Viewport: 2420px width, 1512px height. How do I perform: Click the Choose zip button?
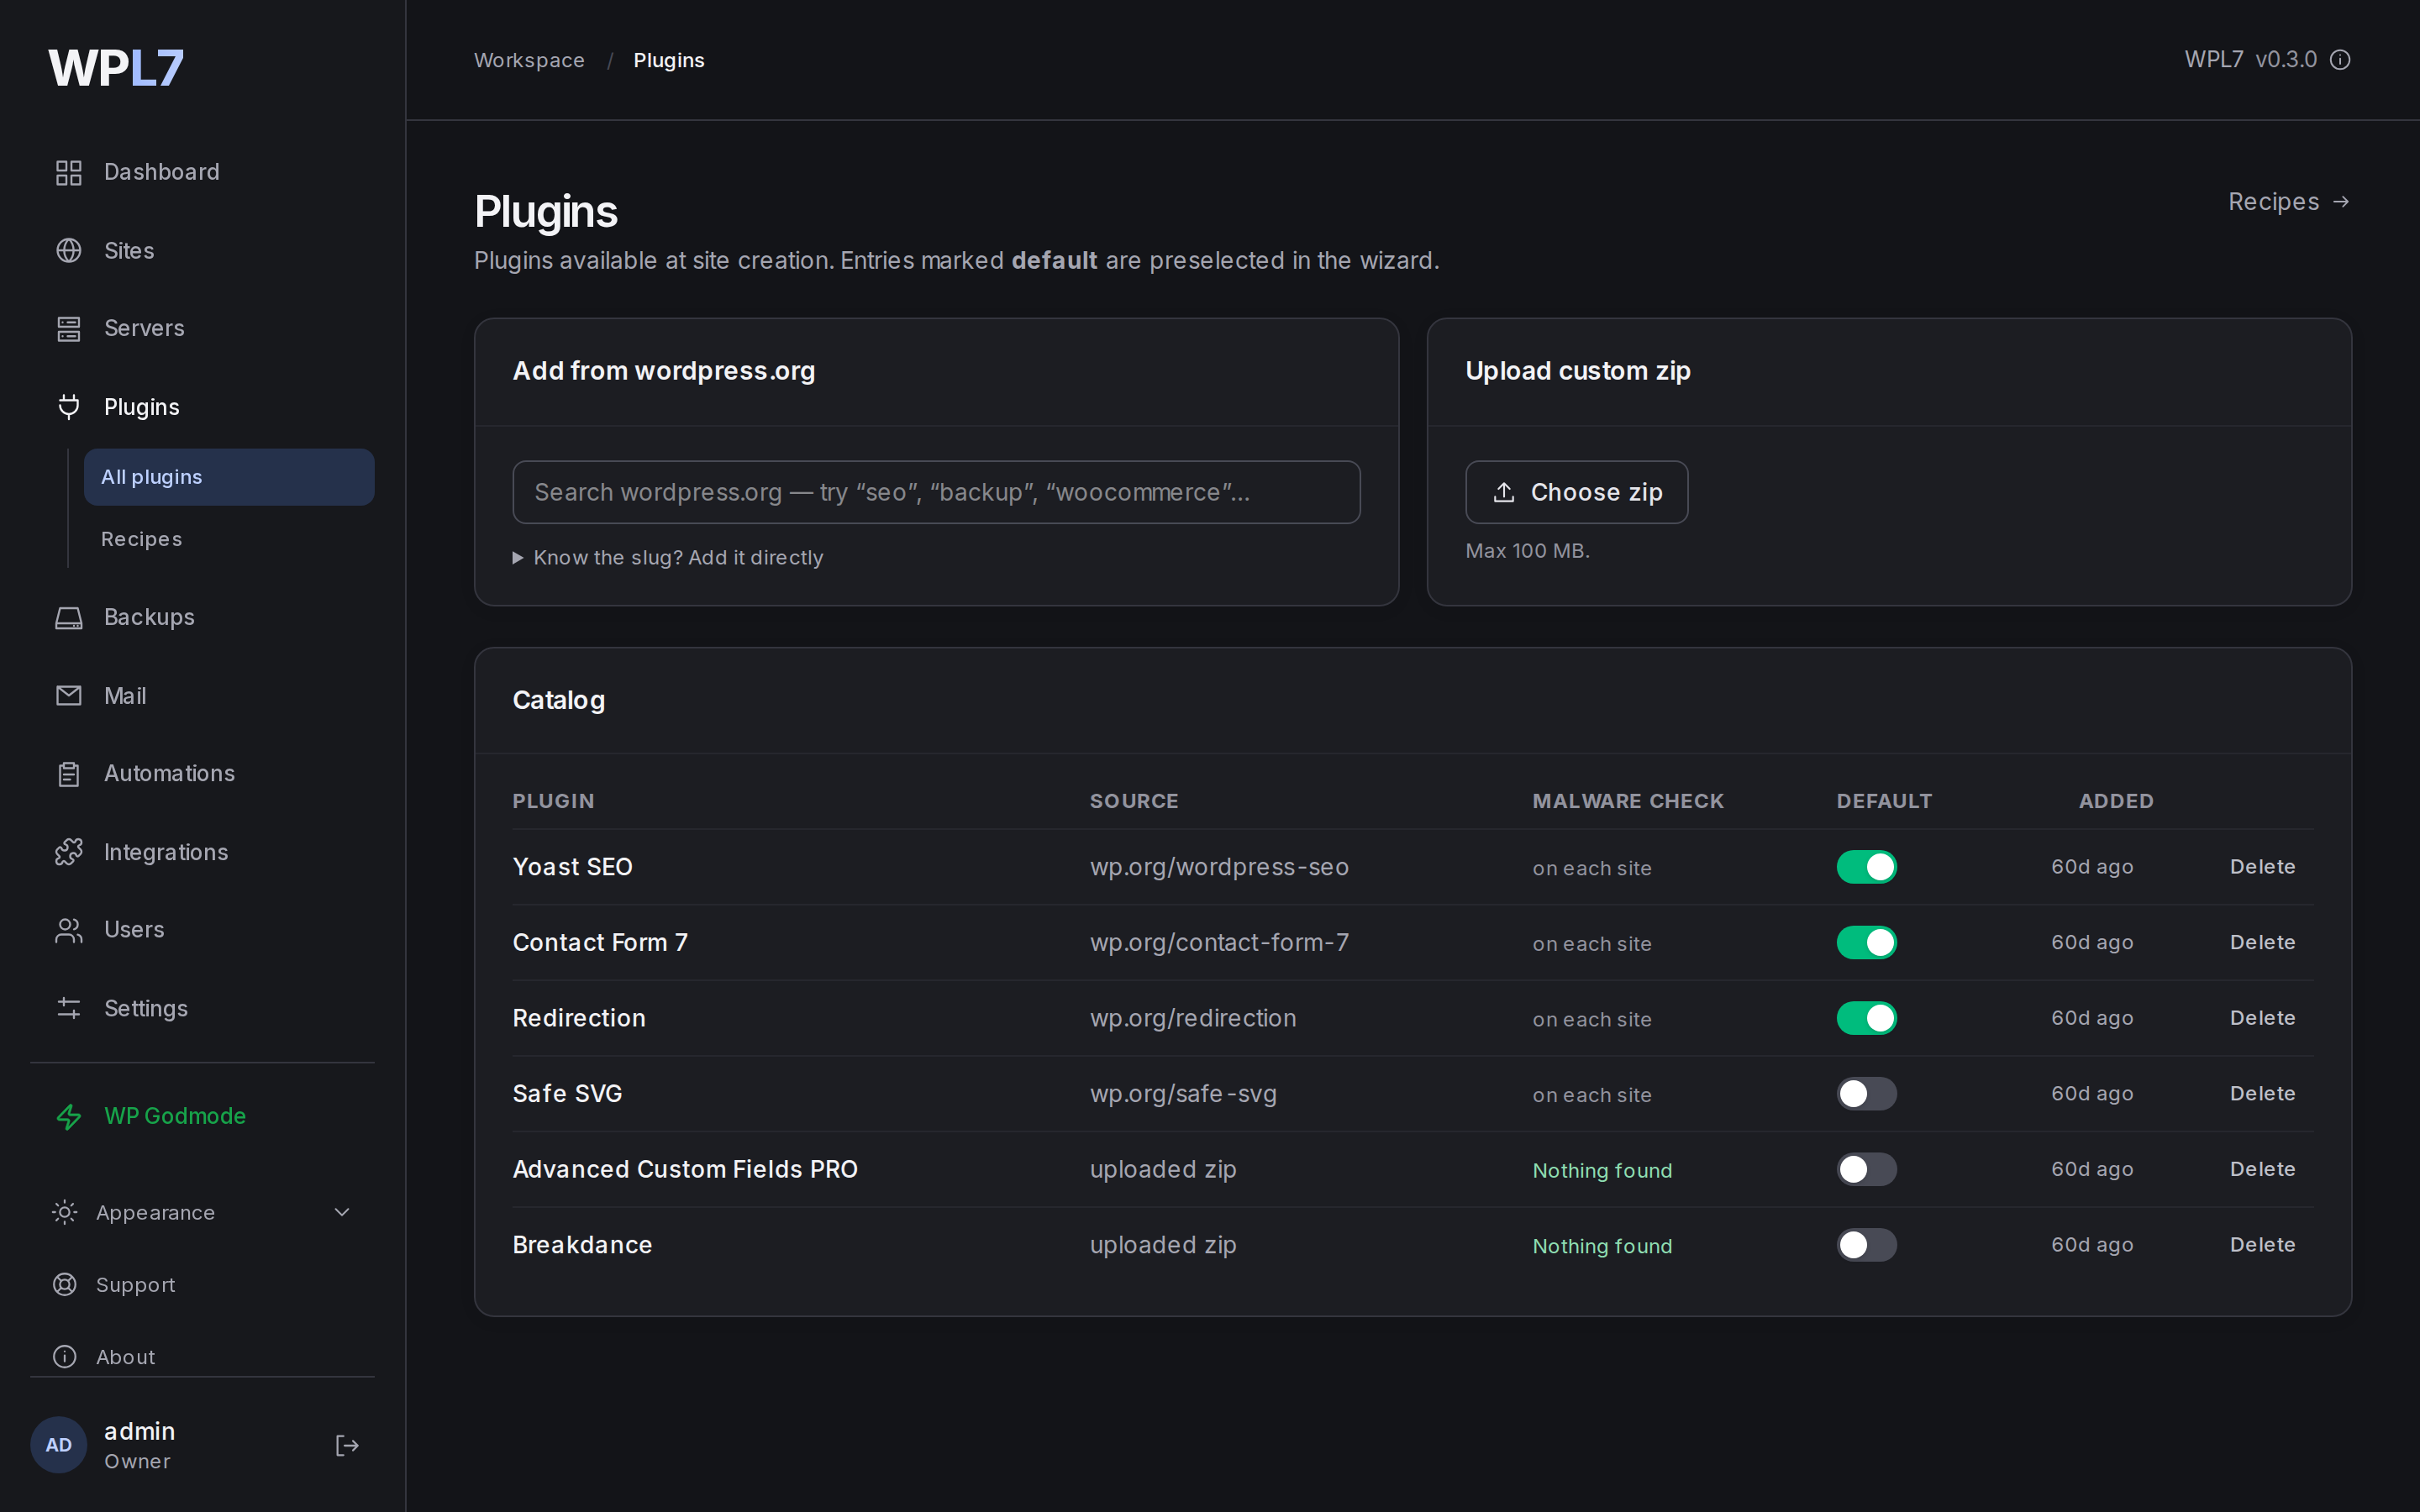click(x=1576, y=492)
